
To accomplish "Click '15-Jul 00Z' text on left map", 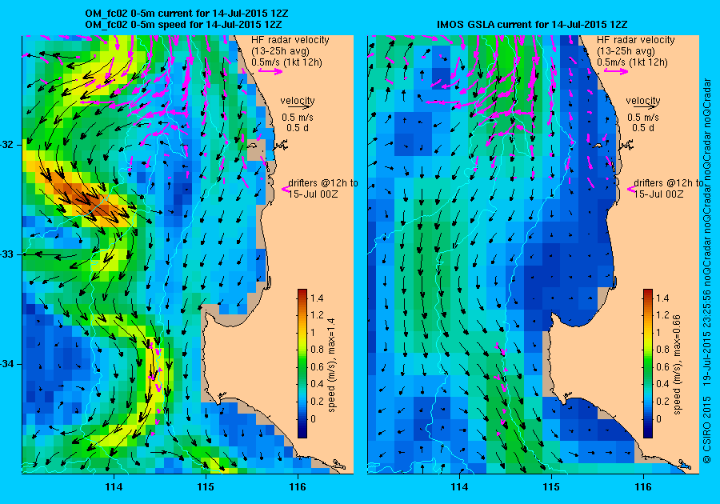I will (313, 194).
